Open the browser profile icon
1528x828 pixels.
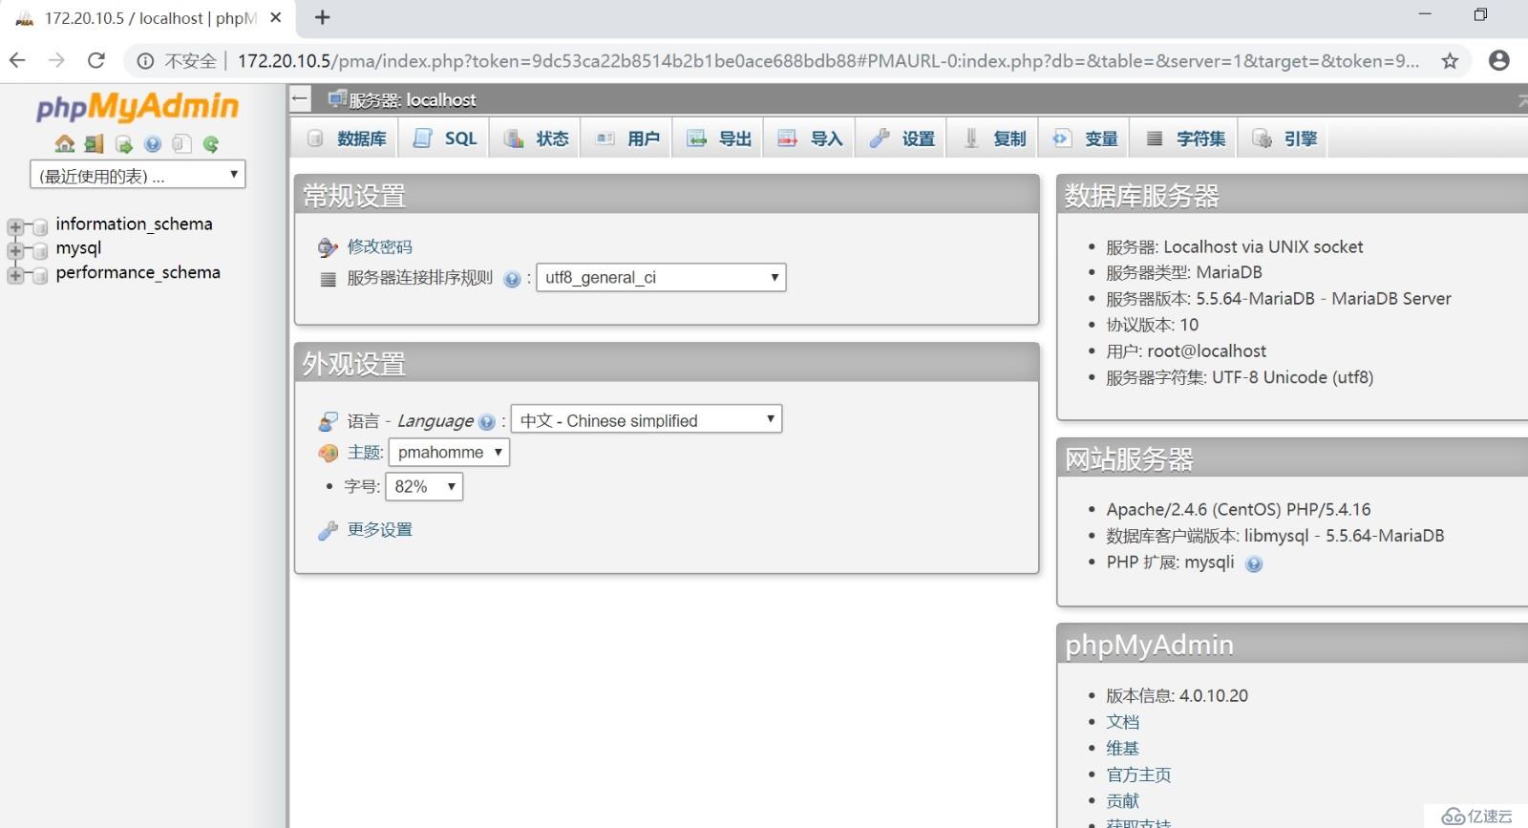(1499, 60)
